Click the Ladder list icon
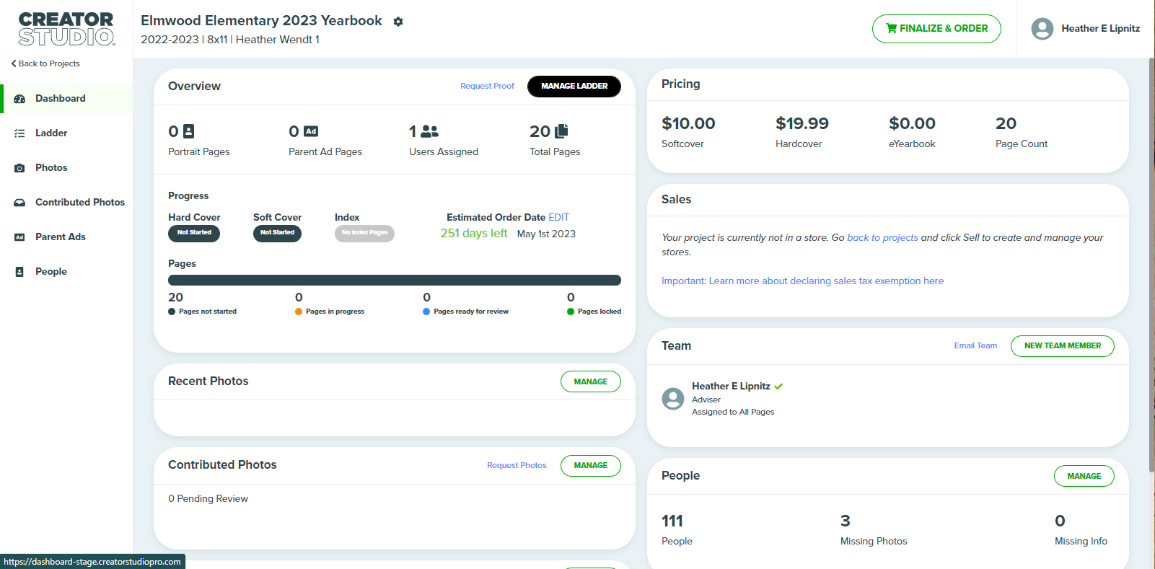Screen dimensions: 1155x569 pos(19,133)
